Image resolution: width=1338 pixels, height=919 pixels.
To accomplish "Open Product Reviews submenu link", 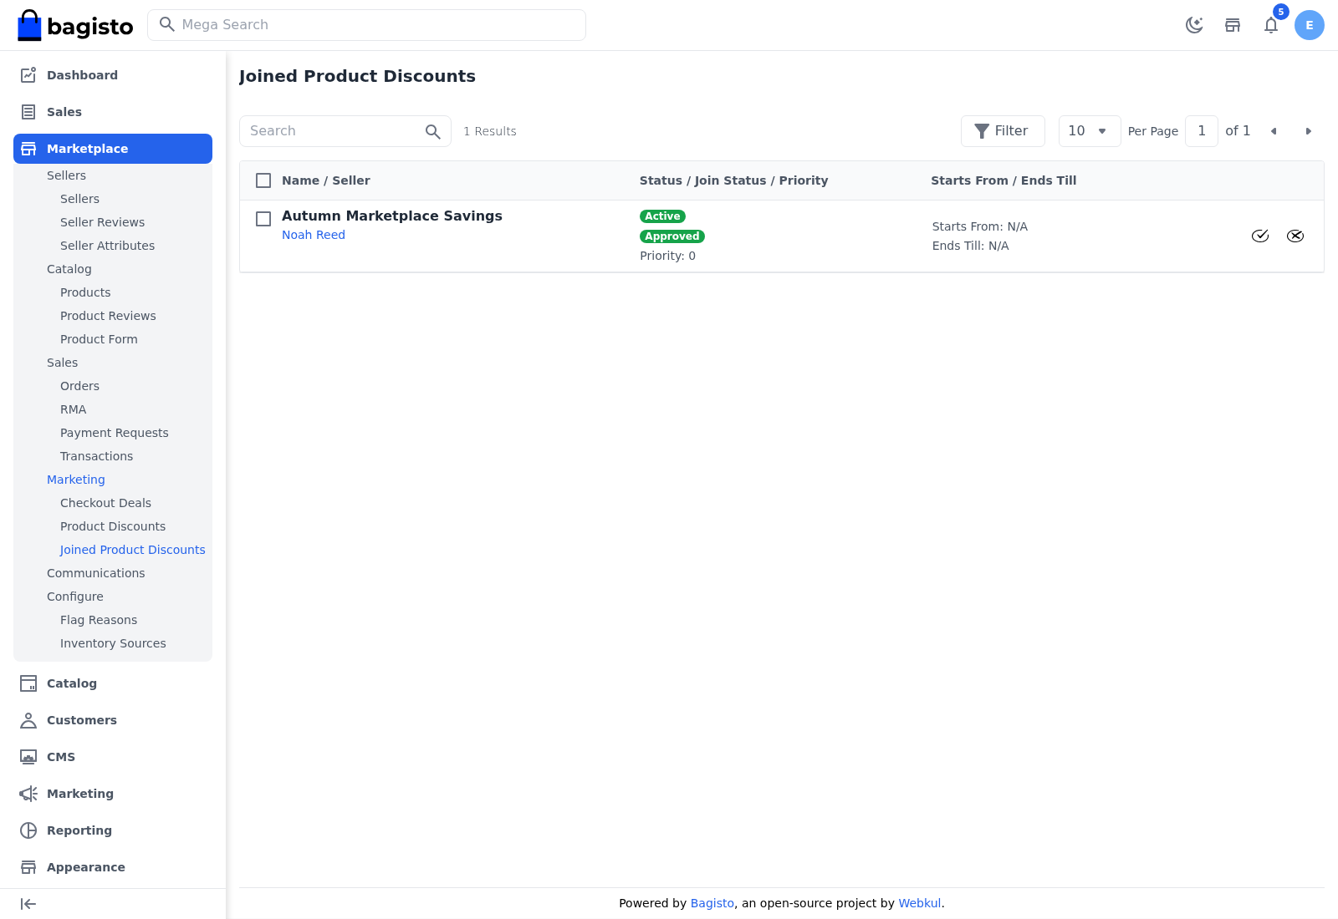I will point(108,316).
